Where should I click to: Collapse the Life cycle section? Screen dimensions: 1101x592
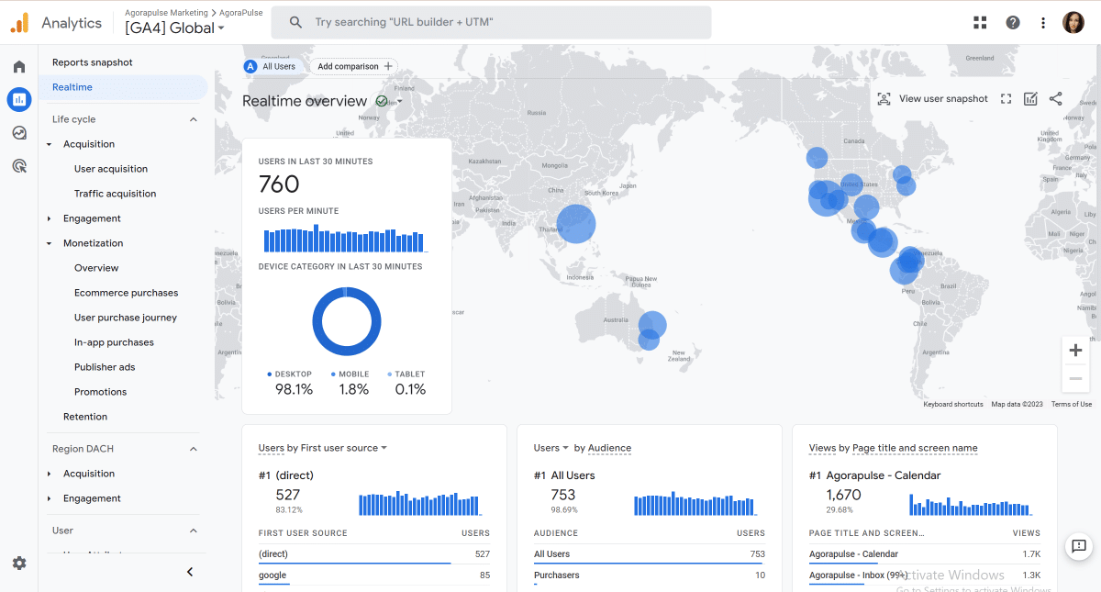pos(194,119)
